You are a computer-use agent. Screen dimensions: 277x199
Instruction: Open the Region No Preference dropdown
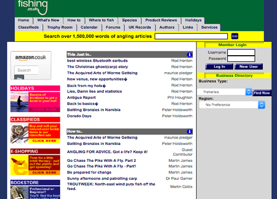point(232,105)
